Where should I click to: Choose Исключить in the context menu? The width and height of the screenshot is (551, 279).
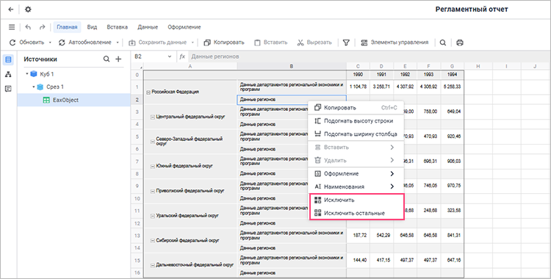(x=356, y=200)
